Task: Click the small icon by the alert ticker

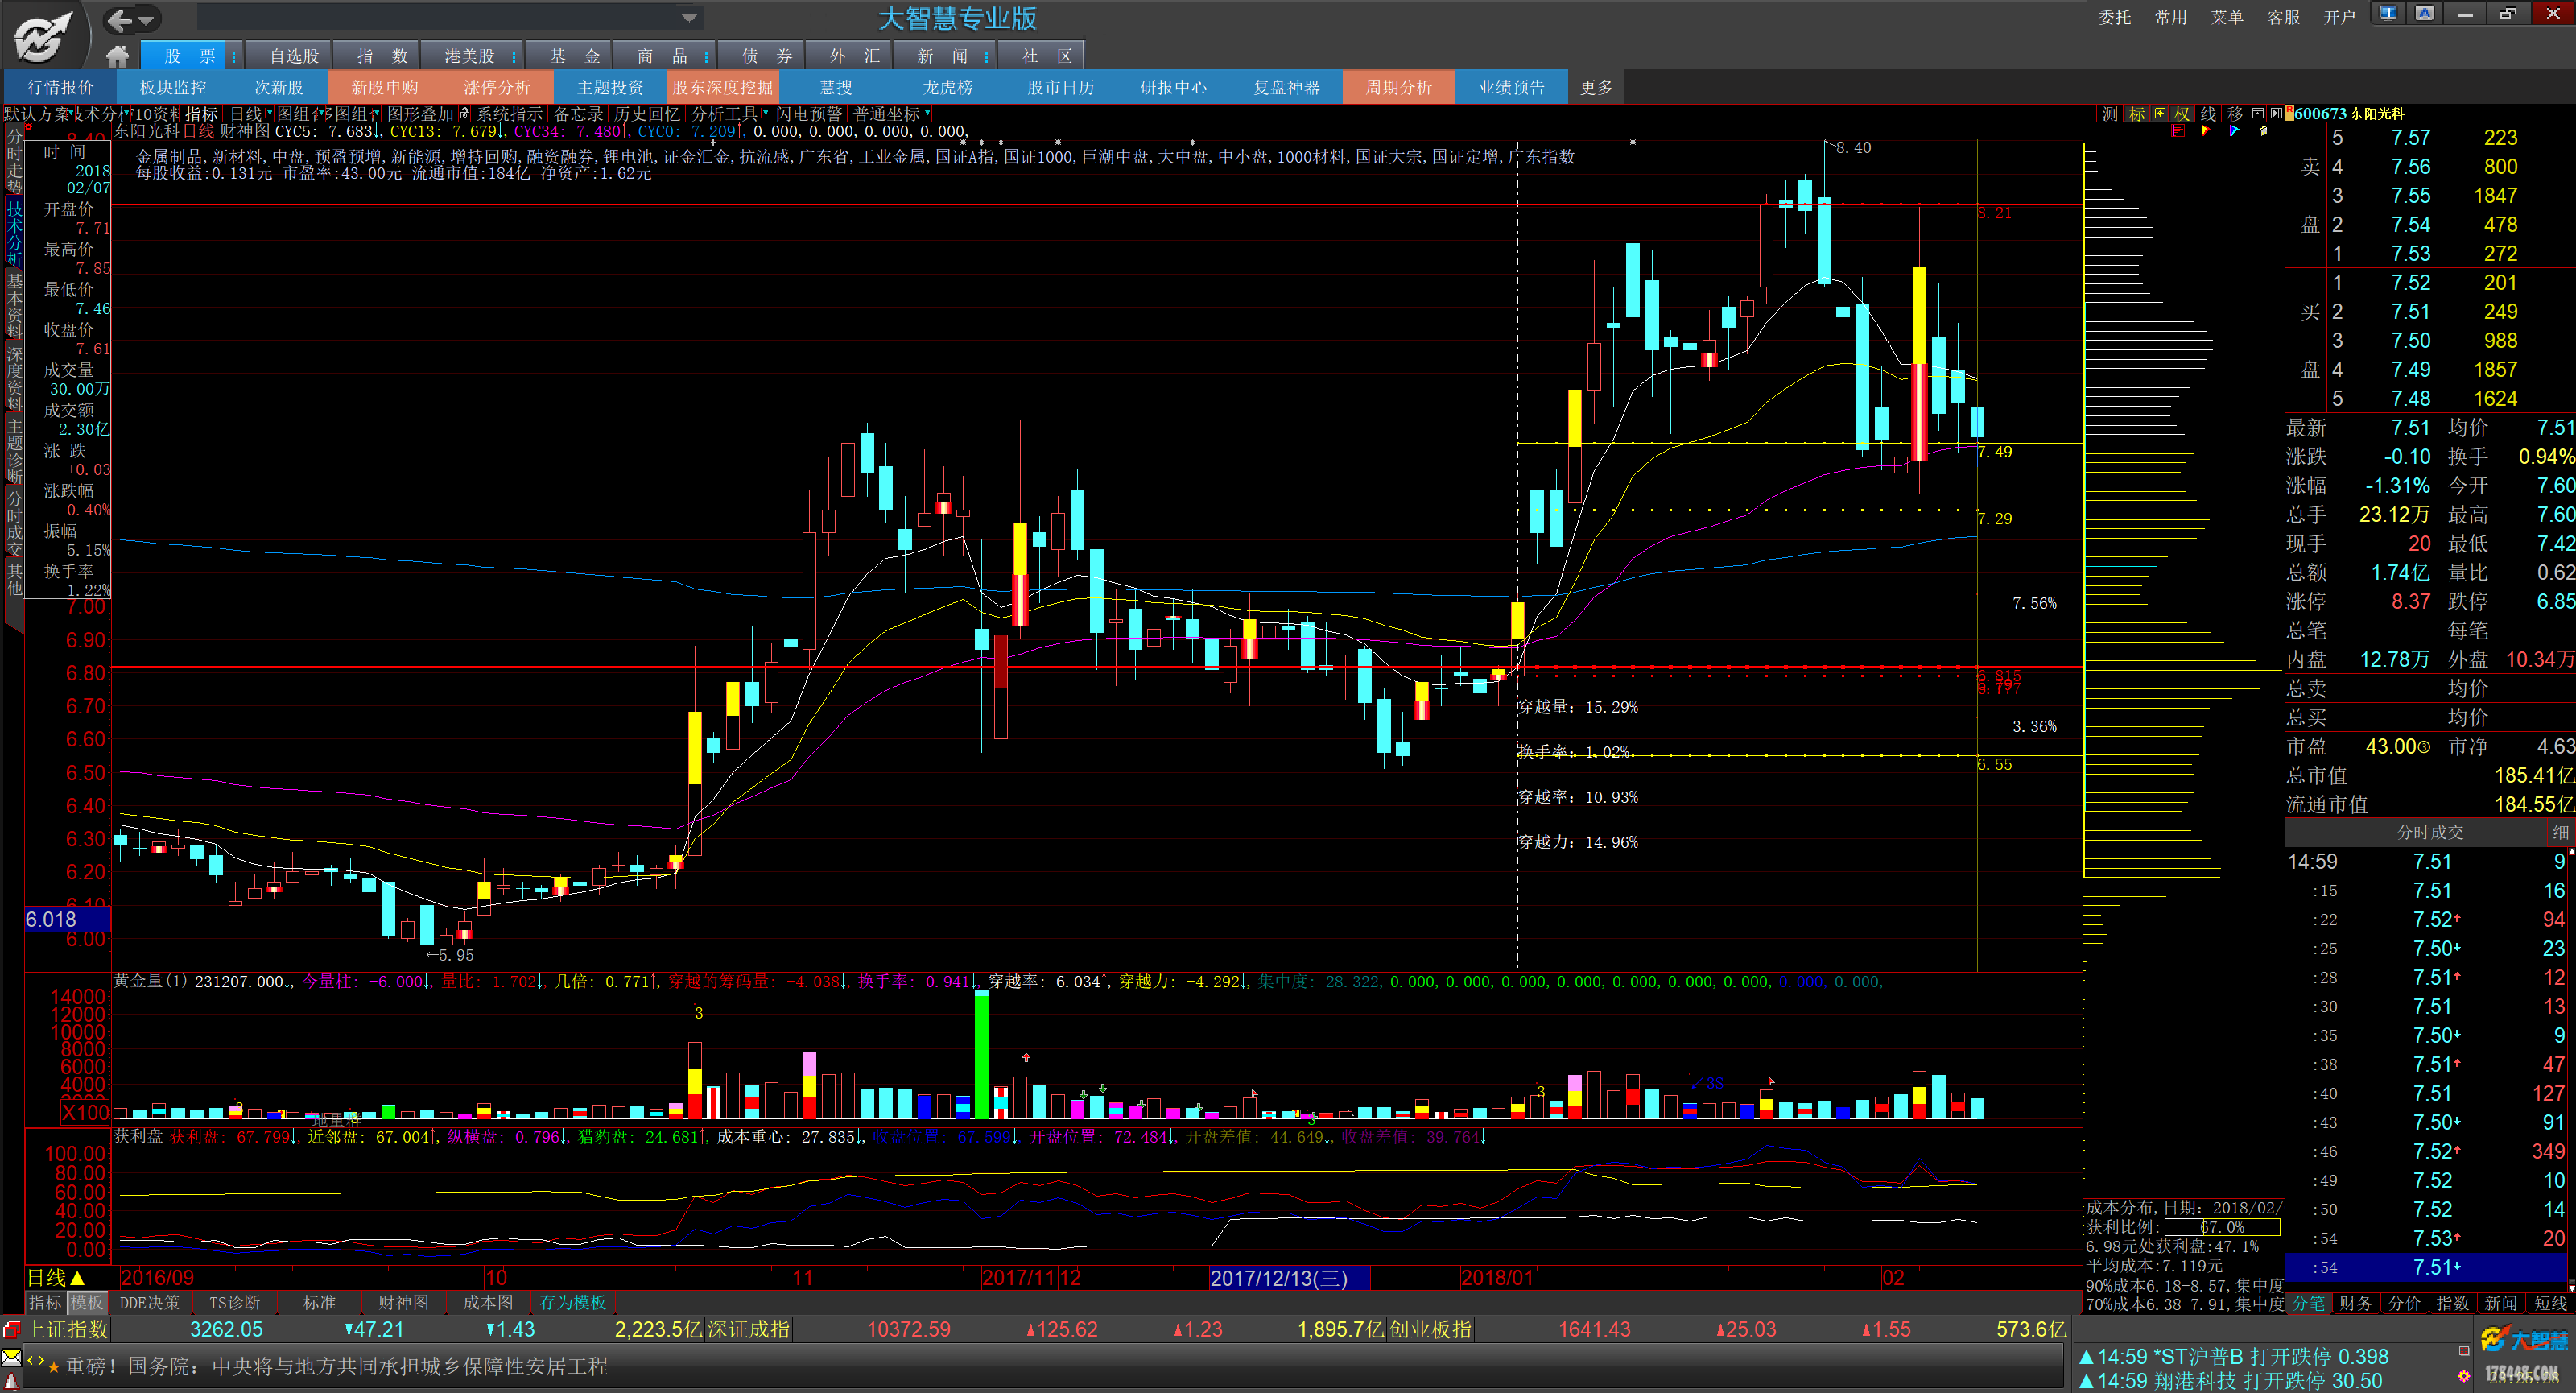Action: pos(2464,1352)
